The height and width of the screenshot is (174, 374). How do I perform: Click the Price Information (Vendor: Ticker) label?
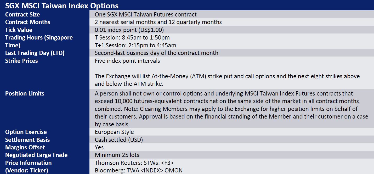pos(29,167)
